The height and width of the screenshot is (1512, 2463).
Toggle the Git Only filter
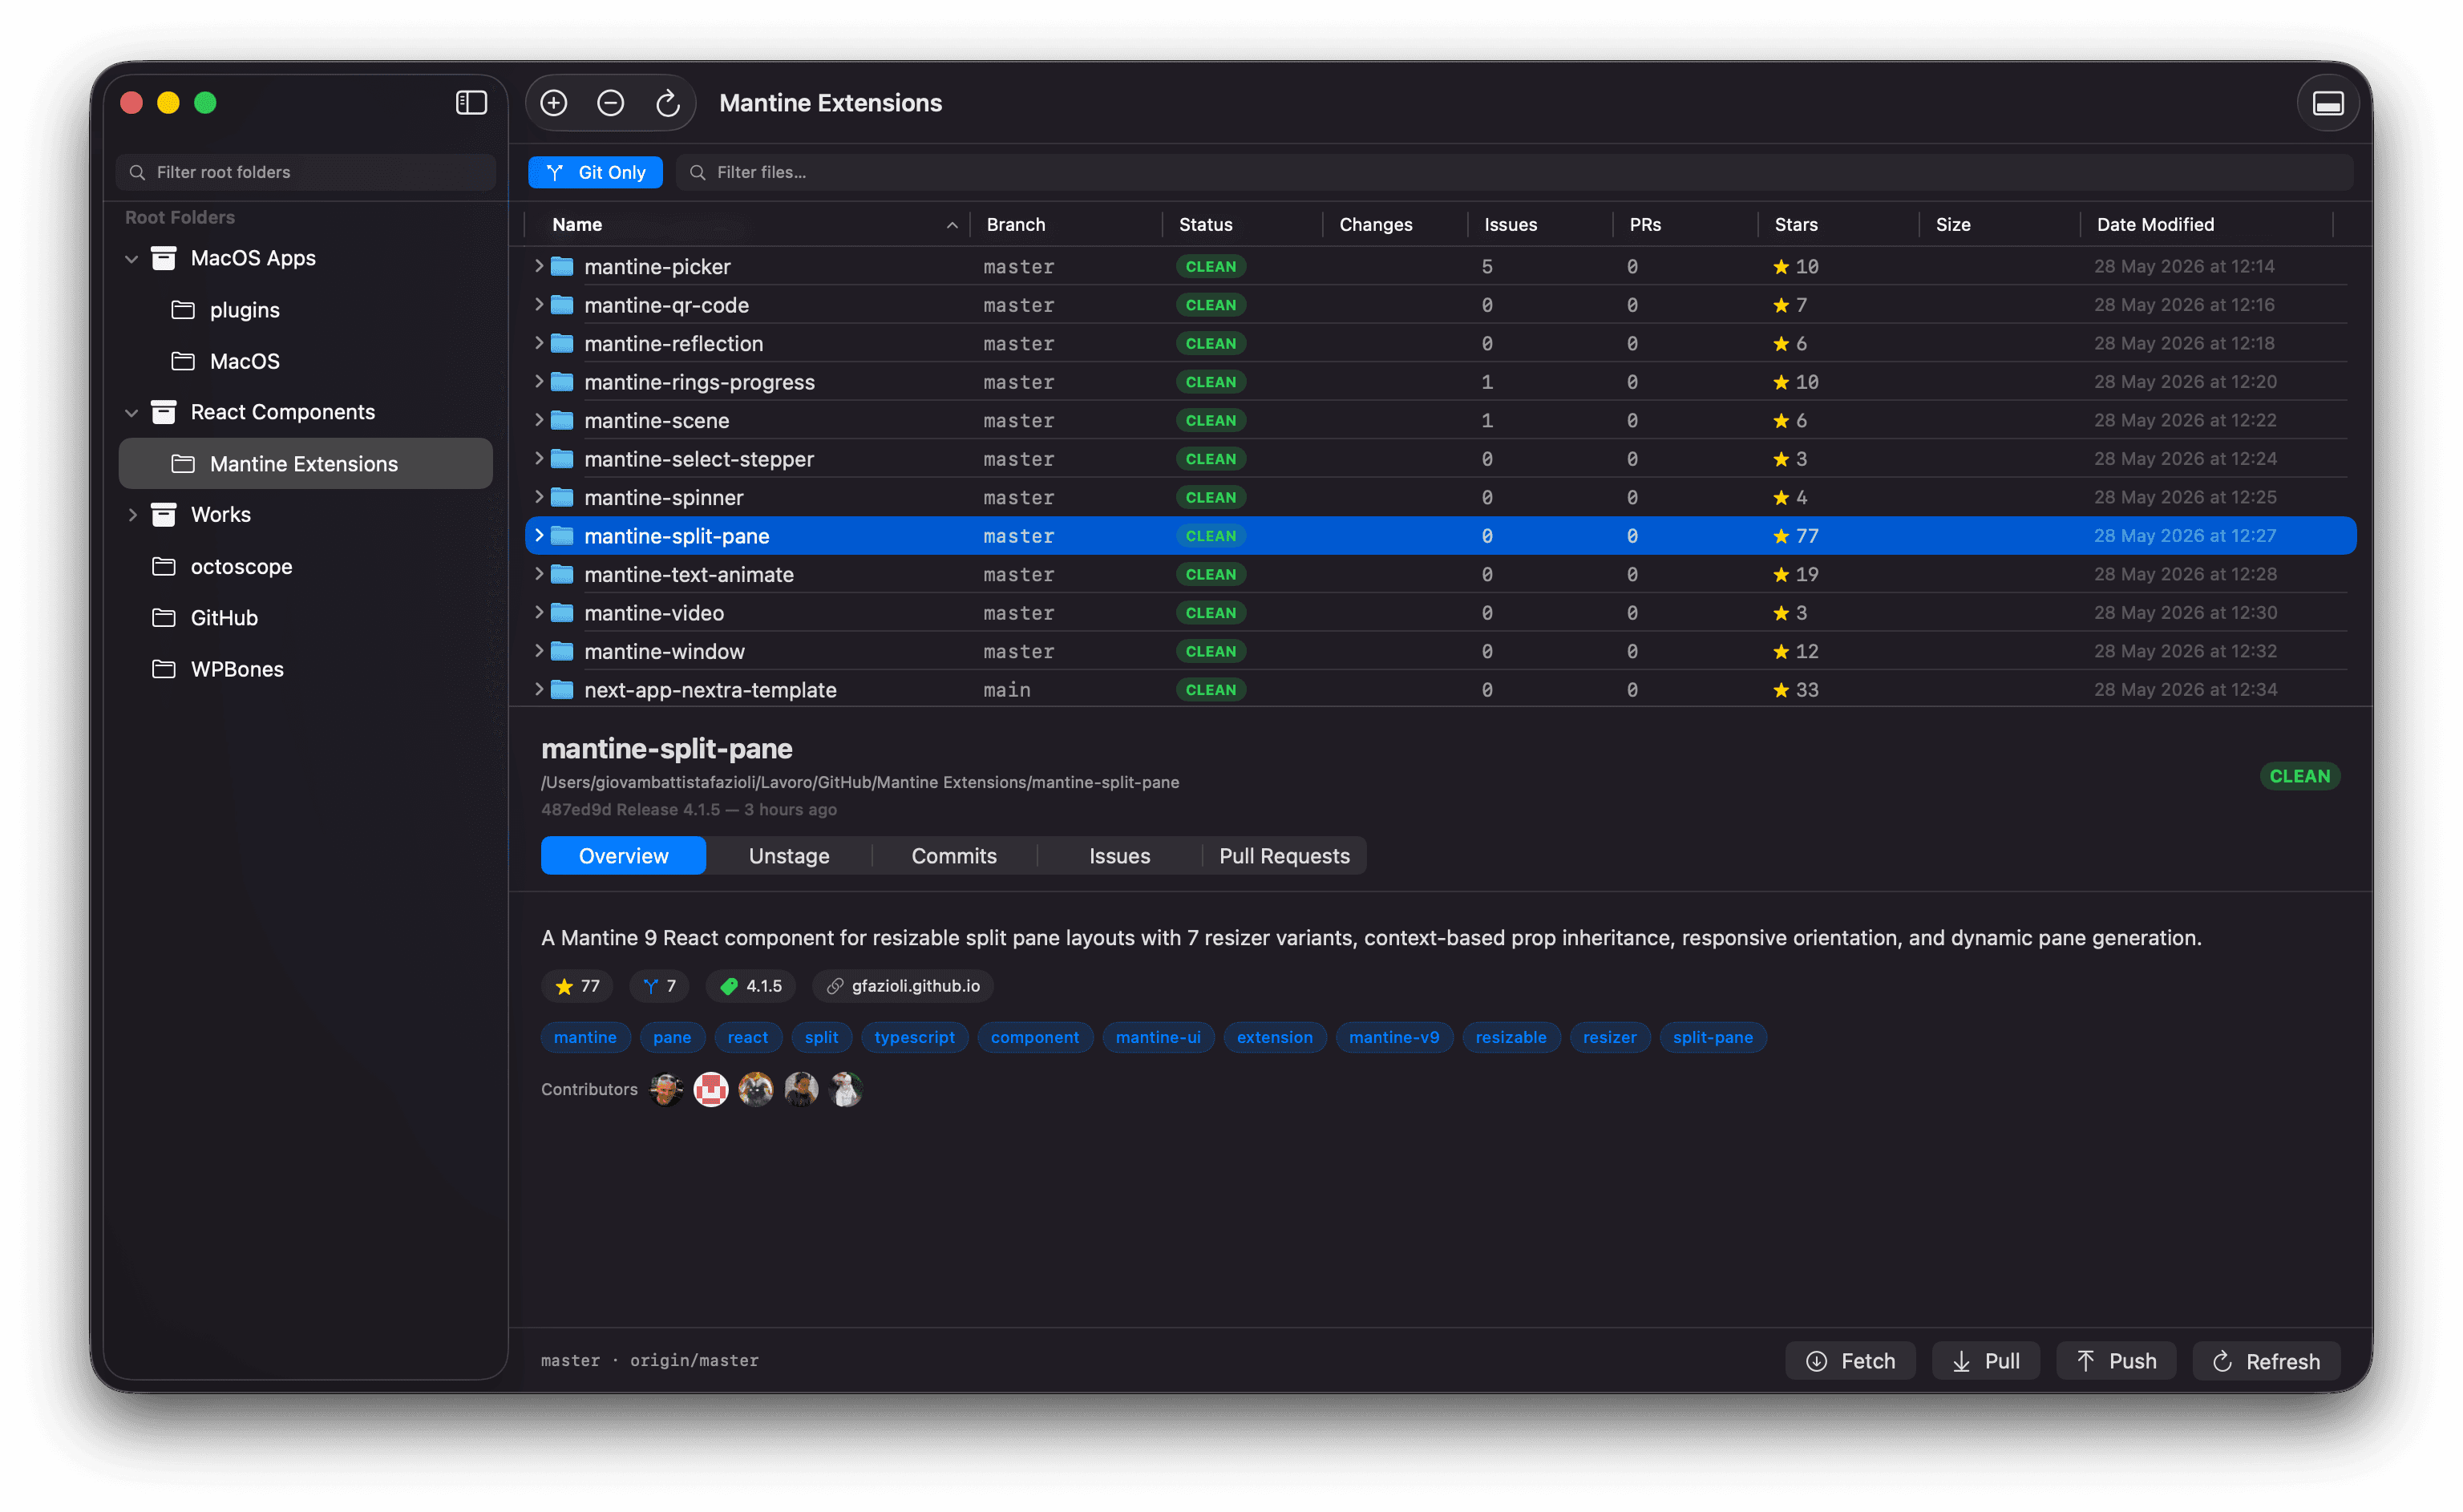[x=596, y=172]
